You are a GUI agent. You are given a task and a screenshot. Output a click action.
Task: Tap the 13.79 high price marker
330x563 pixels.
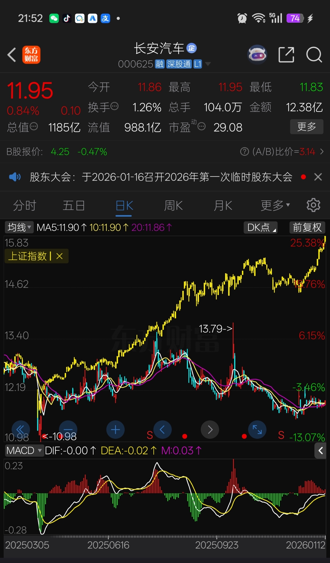[216, 329]
